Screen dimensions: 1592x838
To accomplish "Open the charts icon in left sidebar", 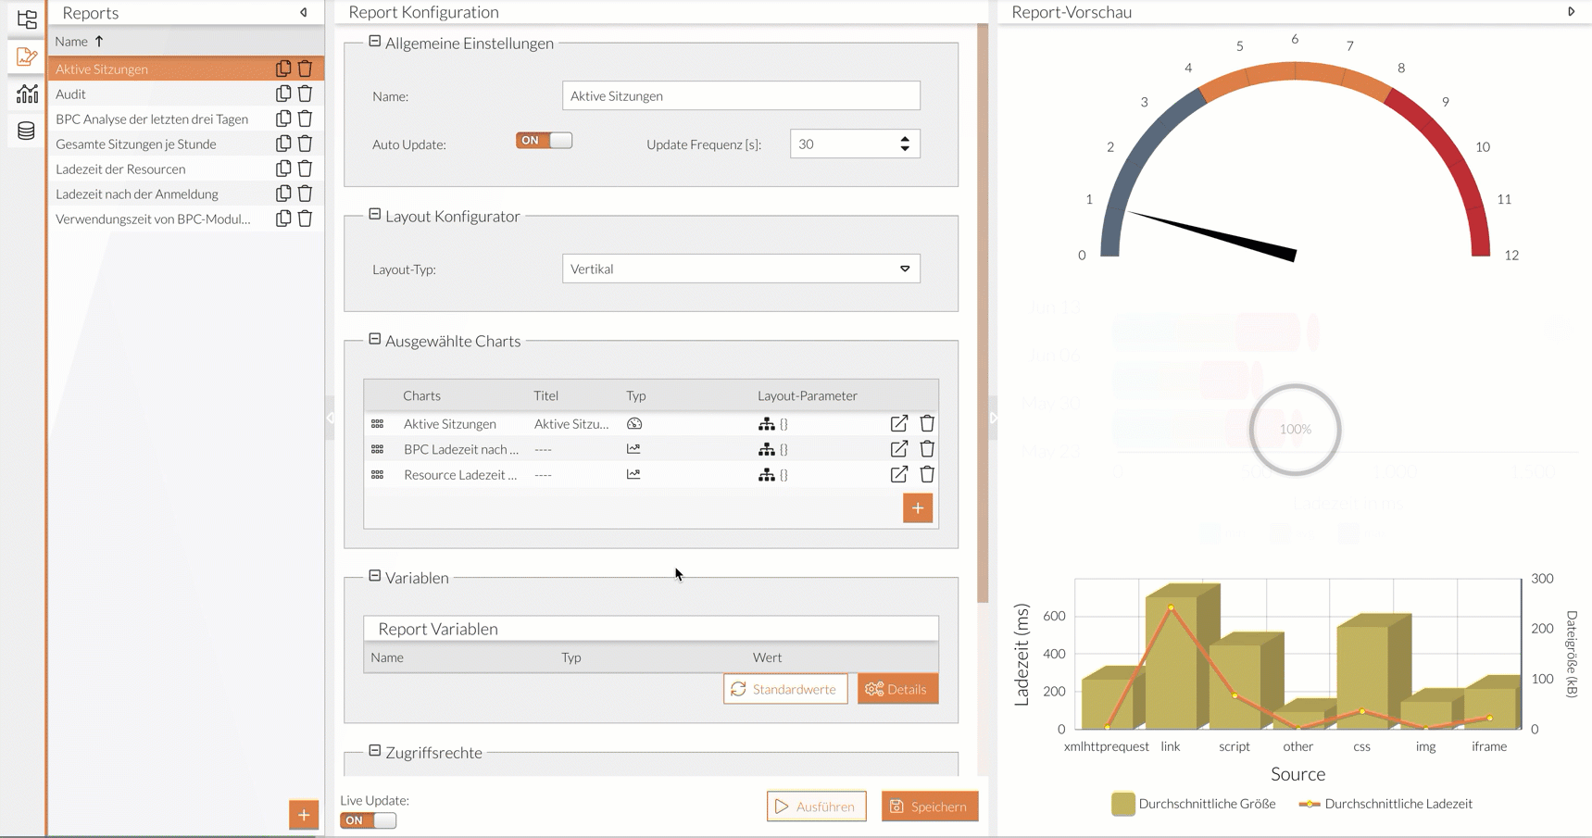I will click(x=26, y=94).
